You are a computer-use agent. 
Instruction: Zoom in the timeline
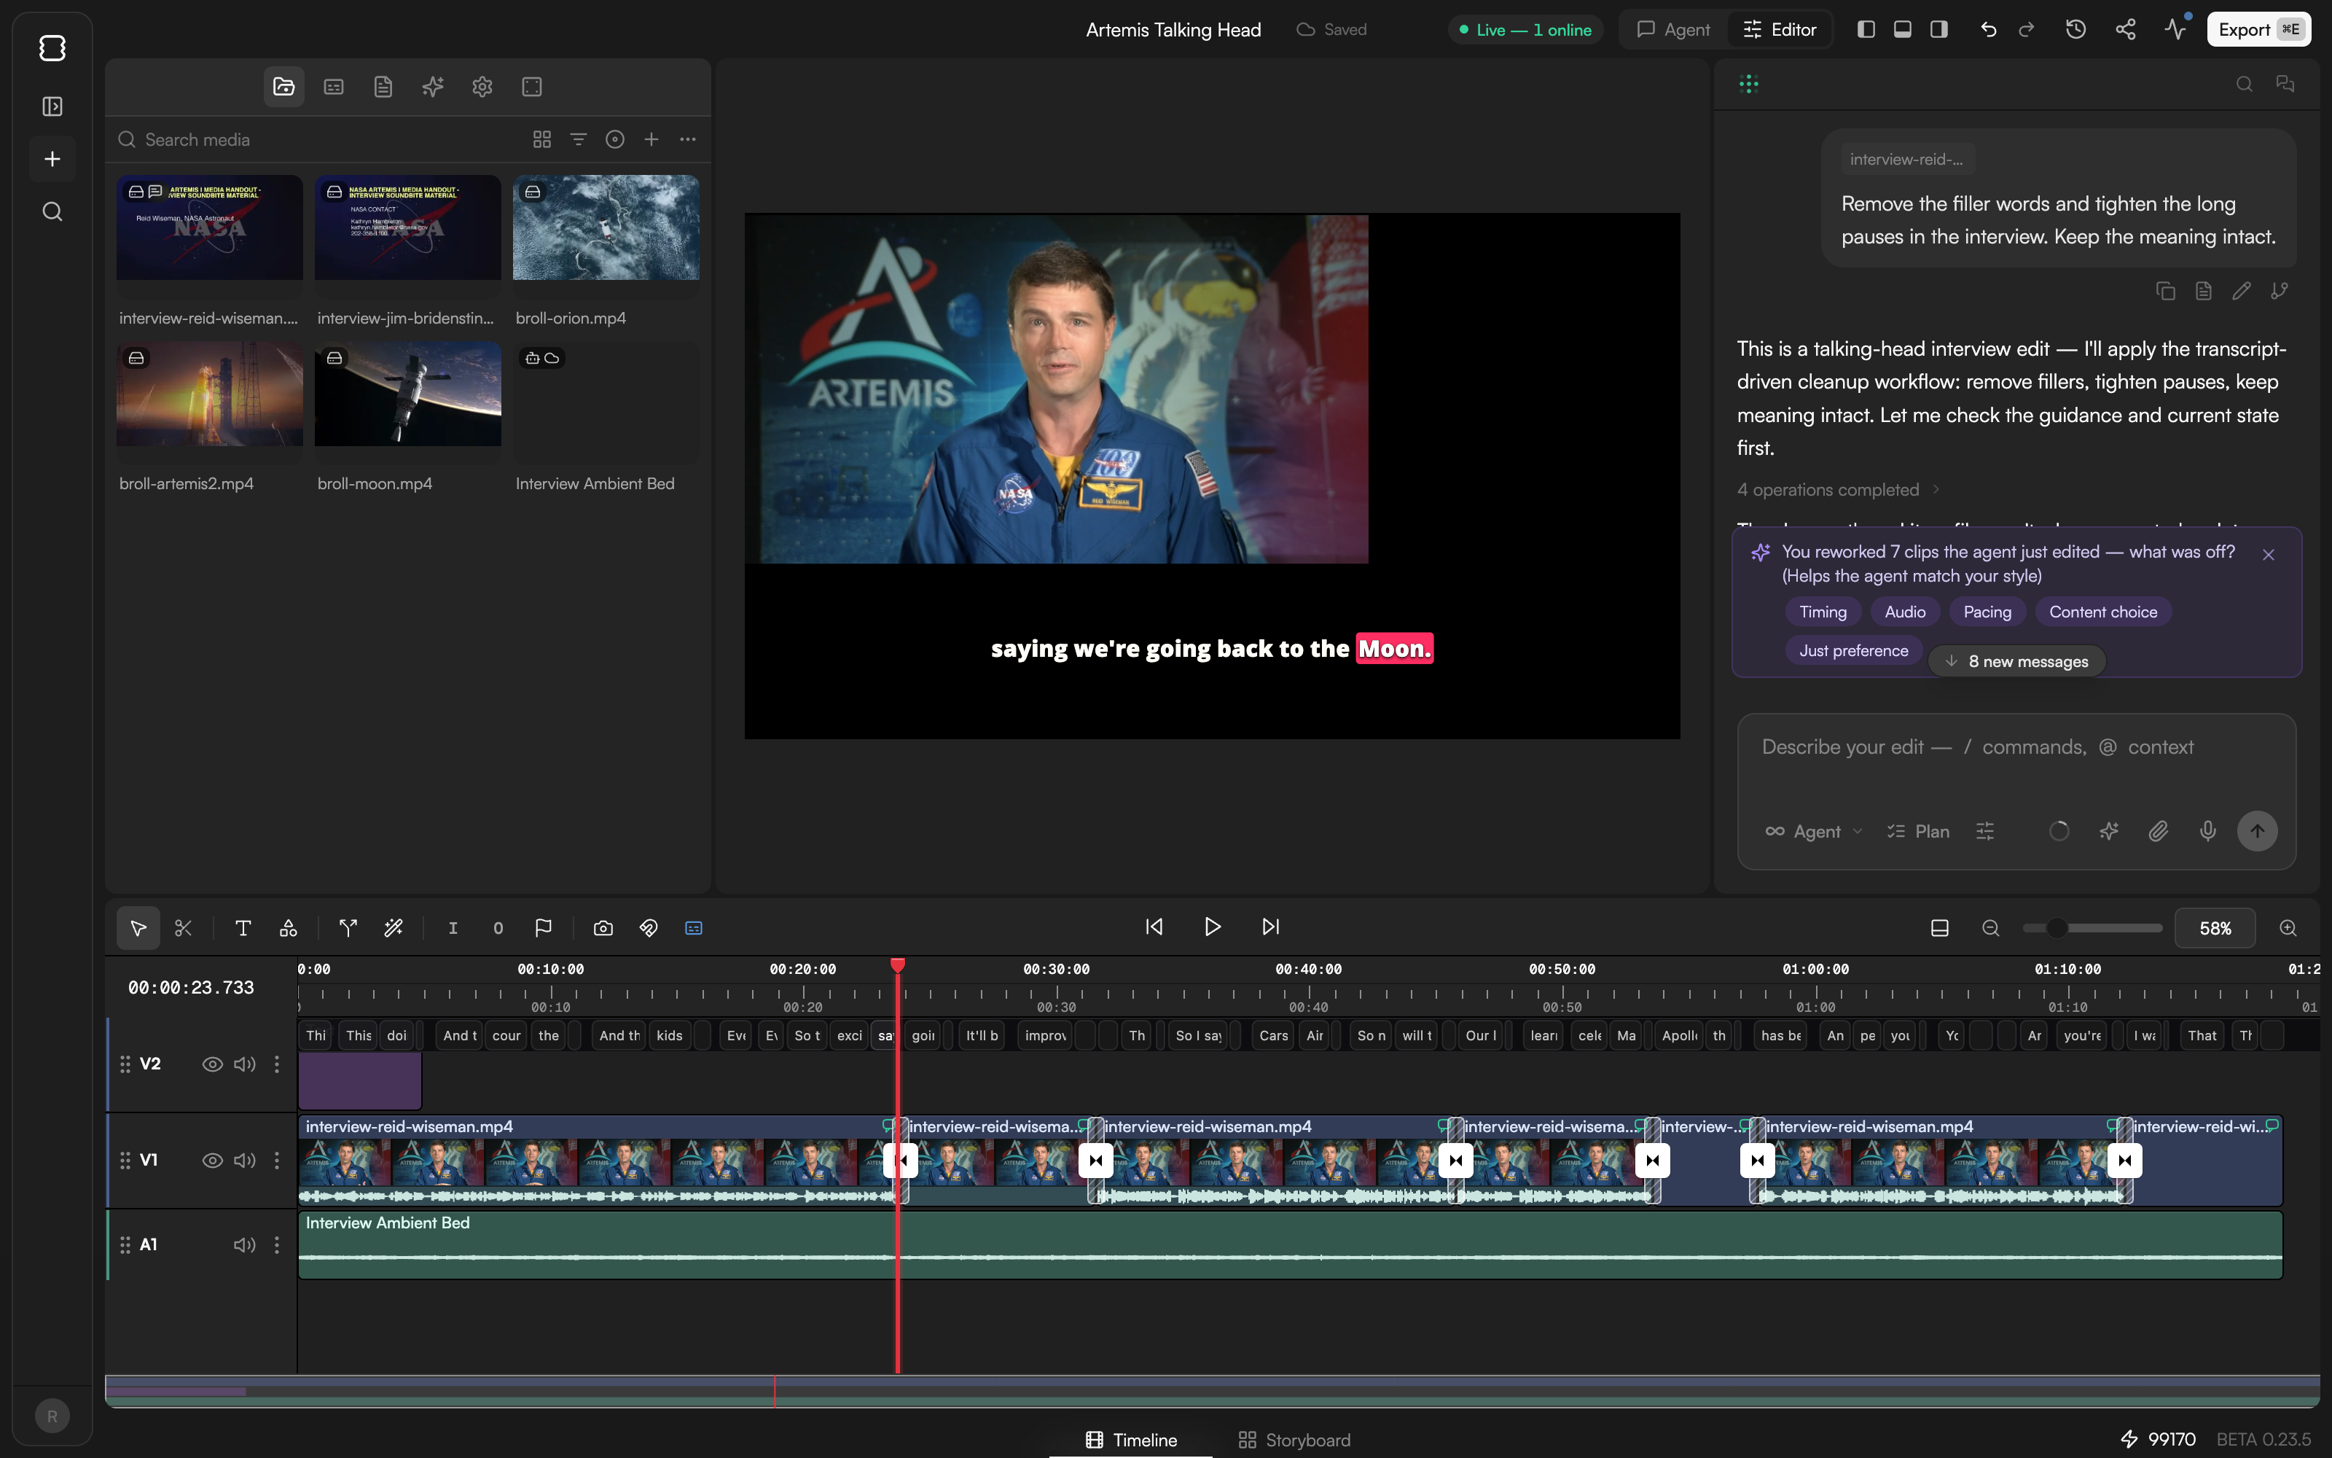point(2288,927)
